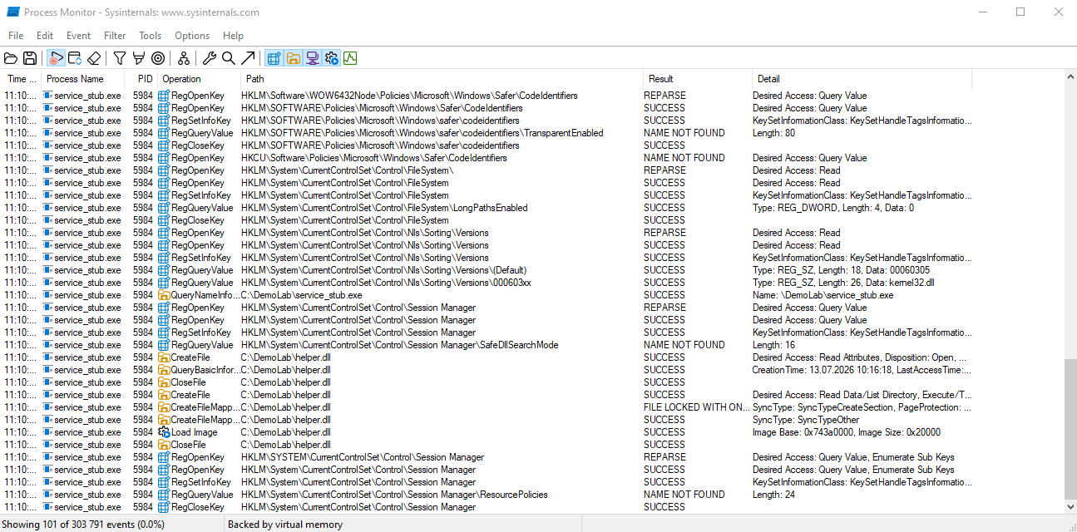Click the wrench tools icon
Viewport: 1077px width, 532px height.
[x=210, y=58]
